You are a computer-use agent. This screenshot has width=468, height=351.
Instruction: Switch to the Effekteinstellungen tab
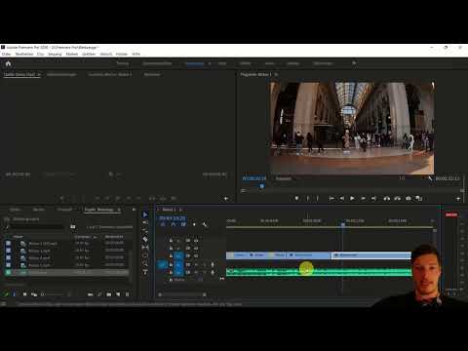61,74
